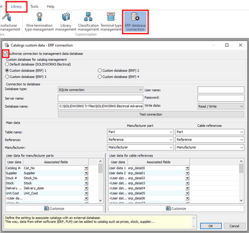Image resolution: width=249 pixels, height=233 pixels.
Task: Expand Manufacturer part Table name dropdown
Action: pos(140,132)
